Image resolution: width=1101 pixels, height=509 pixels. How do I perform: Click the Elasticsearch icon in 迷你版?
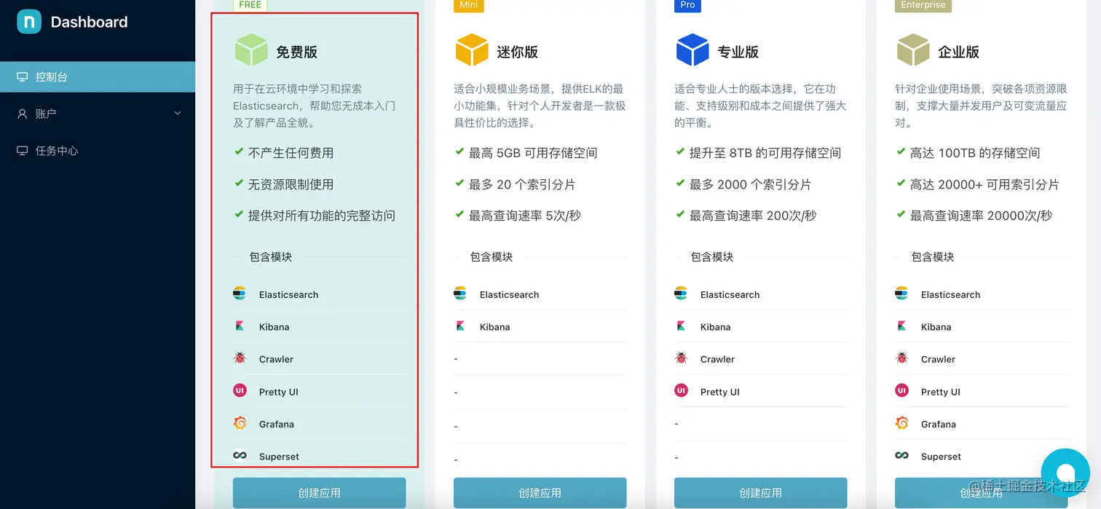click(x=460, y=293)
